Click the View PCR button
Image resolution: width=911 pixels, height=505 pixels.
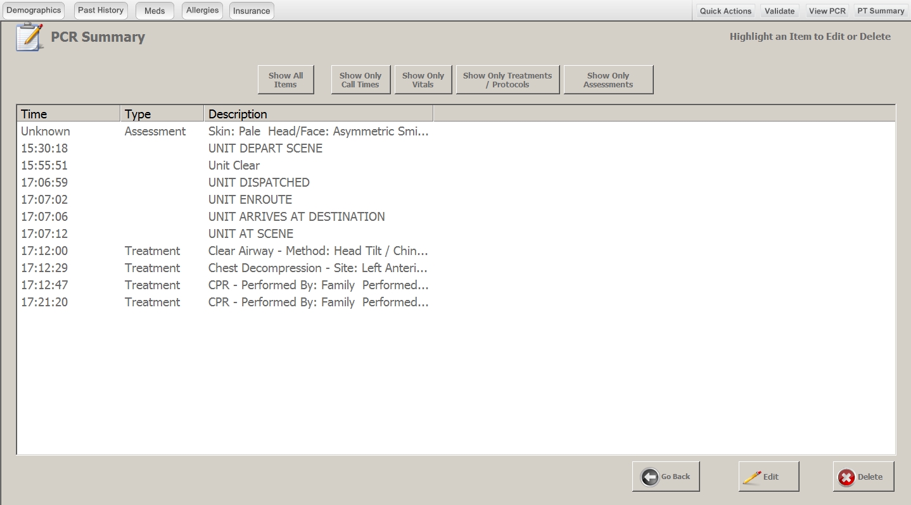[827, 11]
